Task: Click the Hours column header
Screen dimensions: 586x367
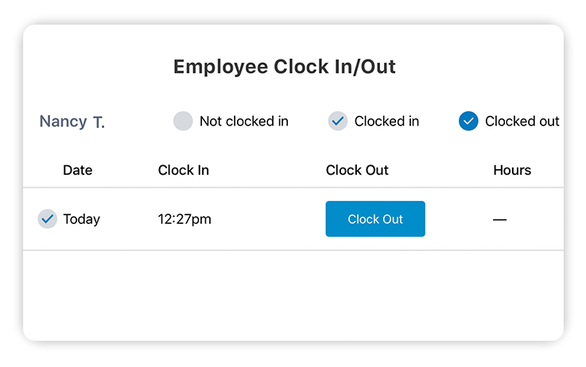Action: tap(512, 170)
